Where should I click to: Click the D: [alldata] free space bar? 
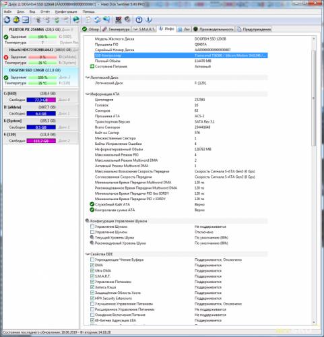(x=41, y=113)
